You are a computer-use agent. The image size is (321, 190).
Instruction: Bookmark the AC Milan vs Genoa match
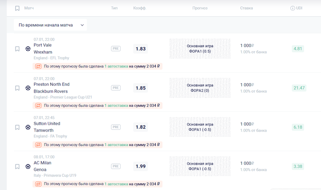coord(17,167)
